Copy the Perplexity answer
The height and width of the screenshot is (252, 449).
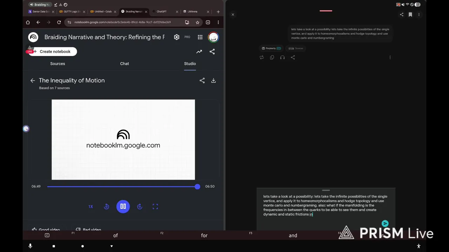[x=272, y=57]
